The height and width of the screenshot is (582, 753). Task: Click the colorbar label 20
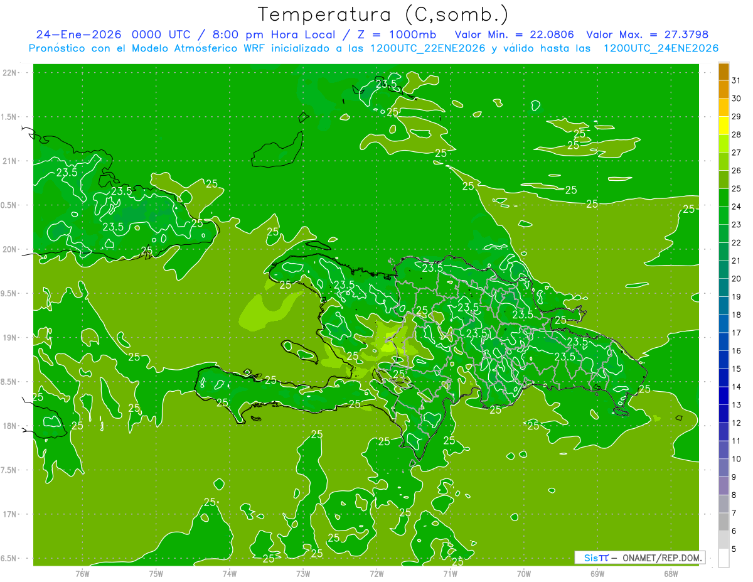[x=736, y=279]
